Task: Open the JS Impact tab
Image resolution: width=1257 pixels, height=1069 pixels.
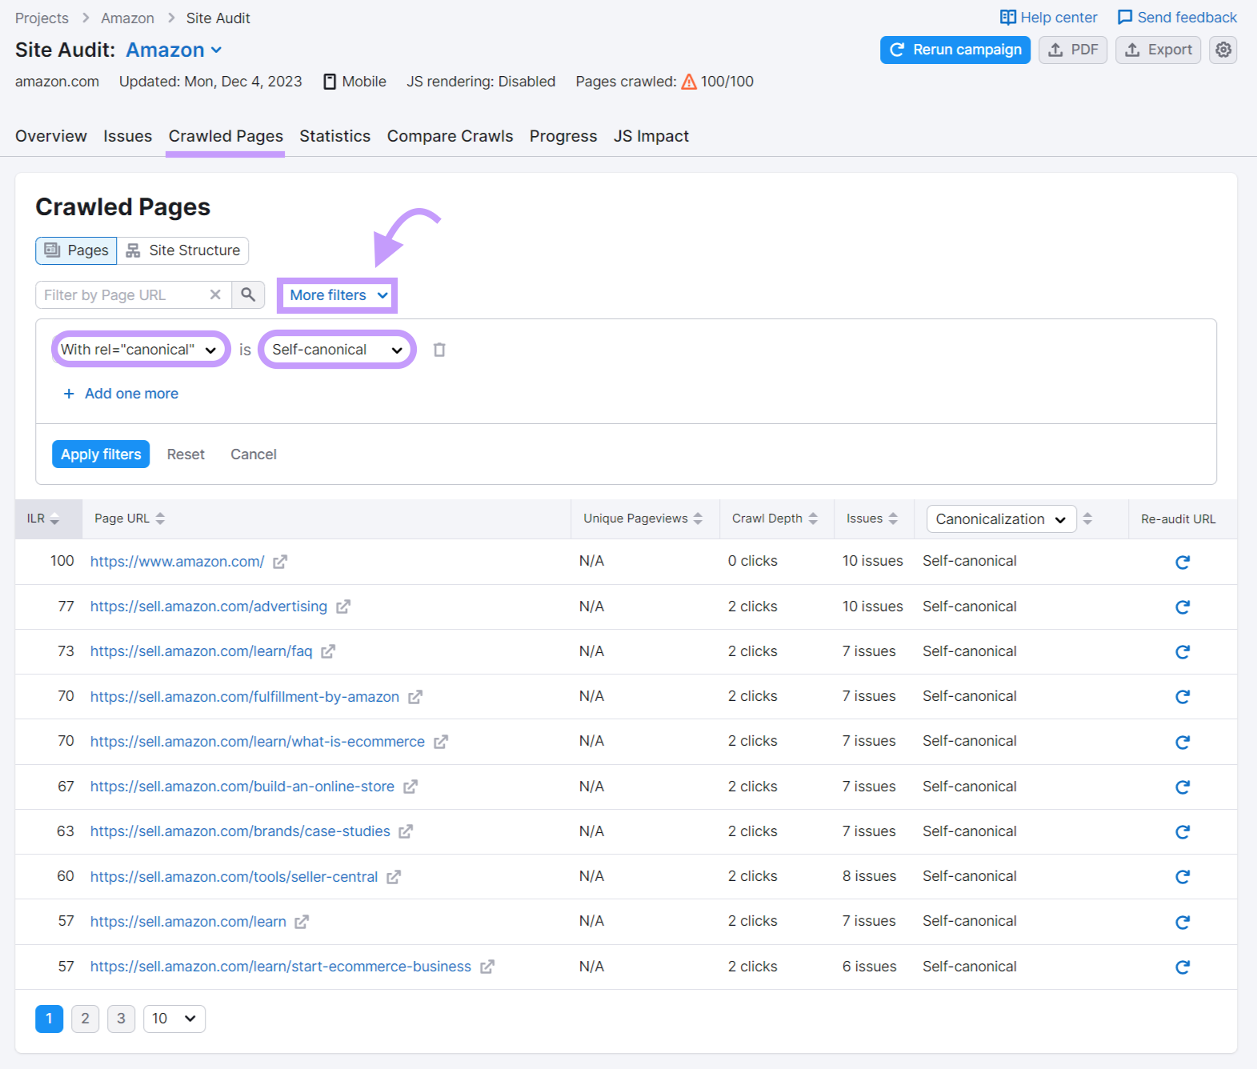Action: (651, 136)
